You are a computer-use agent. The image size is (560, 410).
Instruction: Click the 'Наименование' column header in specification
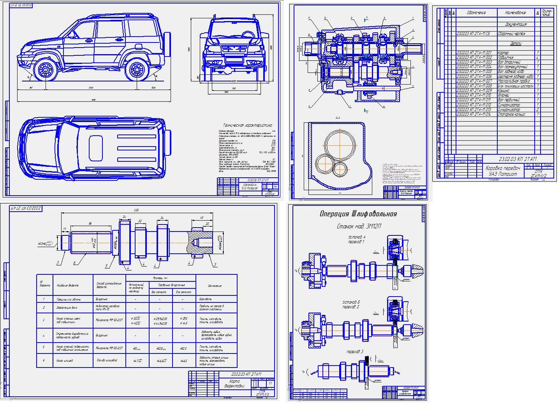(x=515, y=13)
